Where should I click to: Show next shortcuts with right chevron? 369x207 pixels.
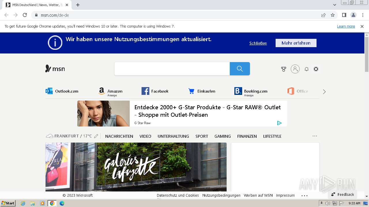coord(324,92)
